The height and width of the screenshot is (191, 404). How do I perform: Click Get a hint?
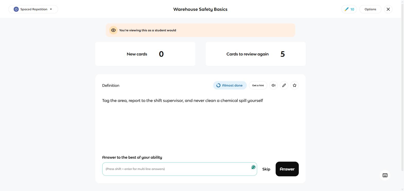258,85
